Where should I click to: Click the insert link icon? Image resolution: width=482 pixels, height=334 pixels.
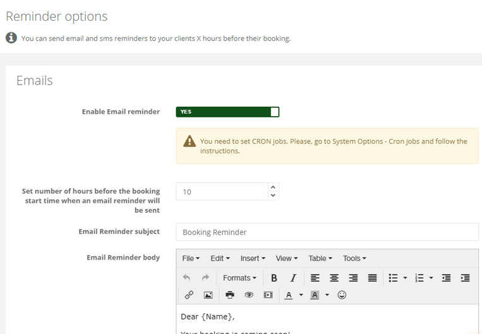[189, 295]
